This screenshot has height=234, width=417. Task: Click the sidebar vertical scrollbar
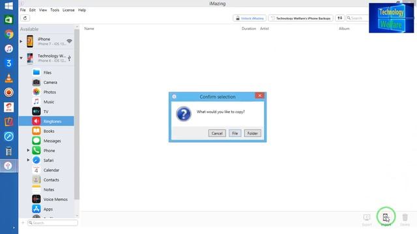77,114
